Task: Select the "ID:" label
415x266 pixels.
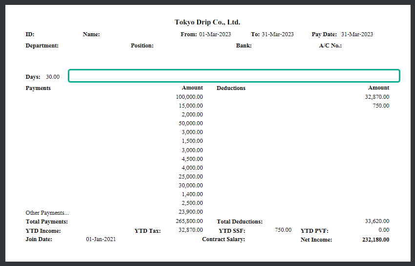Action: (30, 34)
